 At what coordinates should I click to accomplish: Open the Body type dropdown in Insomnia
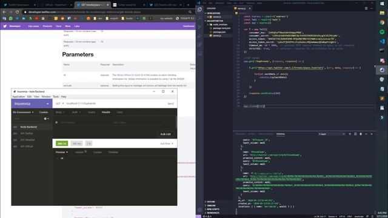60,112
